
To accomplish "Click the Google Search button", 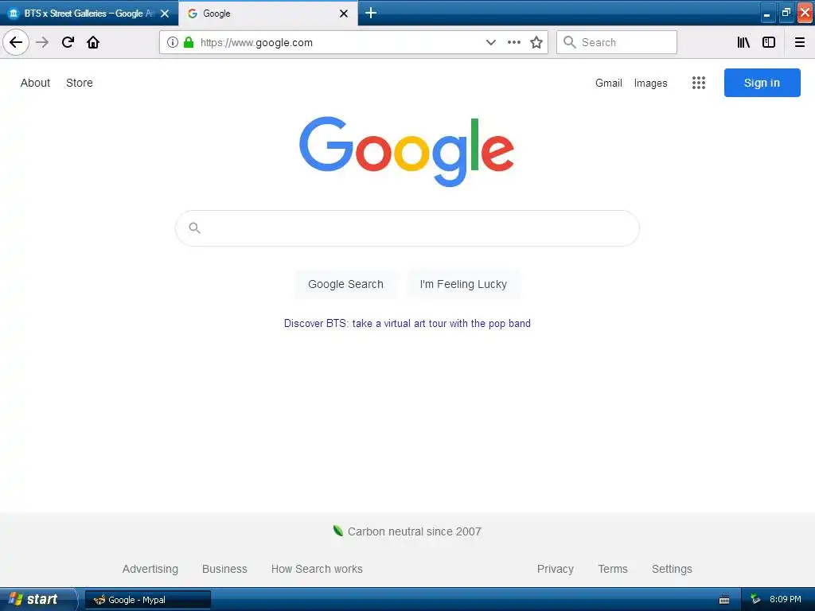I will click(345, 284).
